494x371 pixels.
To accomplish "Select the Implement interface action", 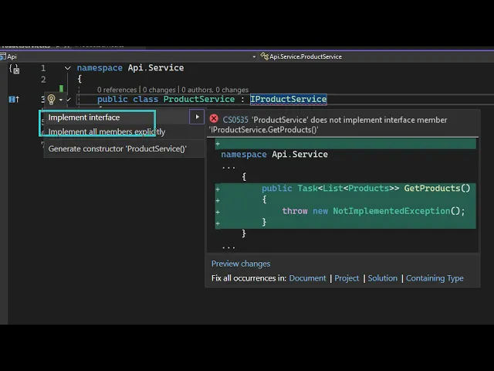I will 84,117.
